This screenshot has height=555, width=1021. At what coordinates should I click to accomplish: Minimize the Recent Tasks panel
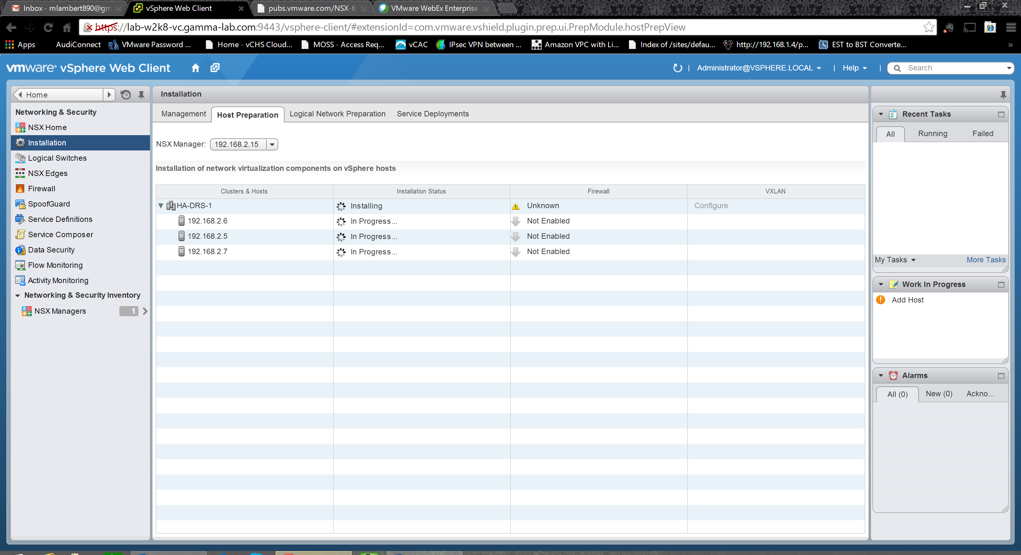[x=1001, y=114]
